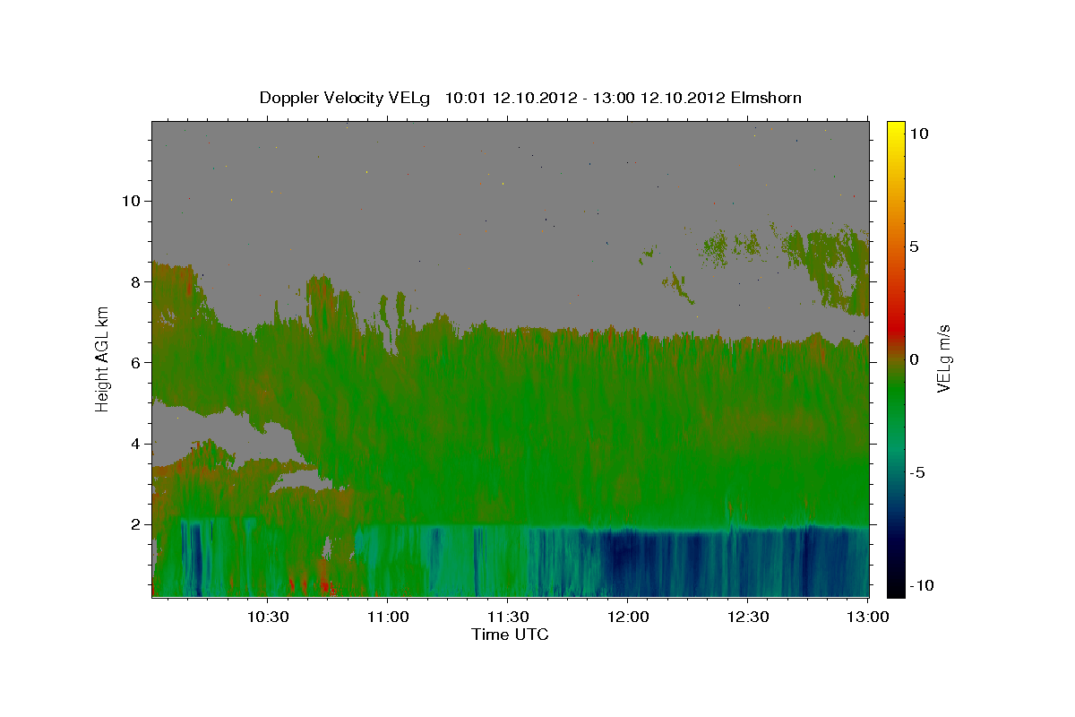Click the colorbar label '10' at the top
The image size is (1075, 717).
pyautogui.click(x=918, y=133)
